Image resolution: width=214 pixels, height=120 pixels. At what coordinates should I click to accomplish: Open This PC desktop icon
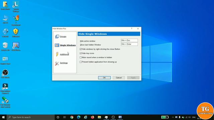coord(5,19)
